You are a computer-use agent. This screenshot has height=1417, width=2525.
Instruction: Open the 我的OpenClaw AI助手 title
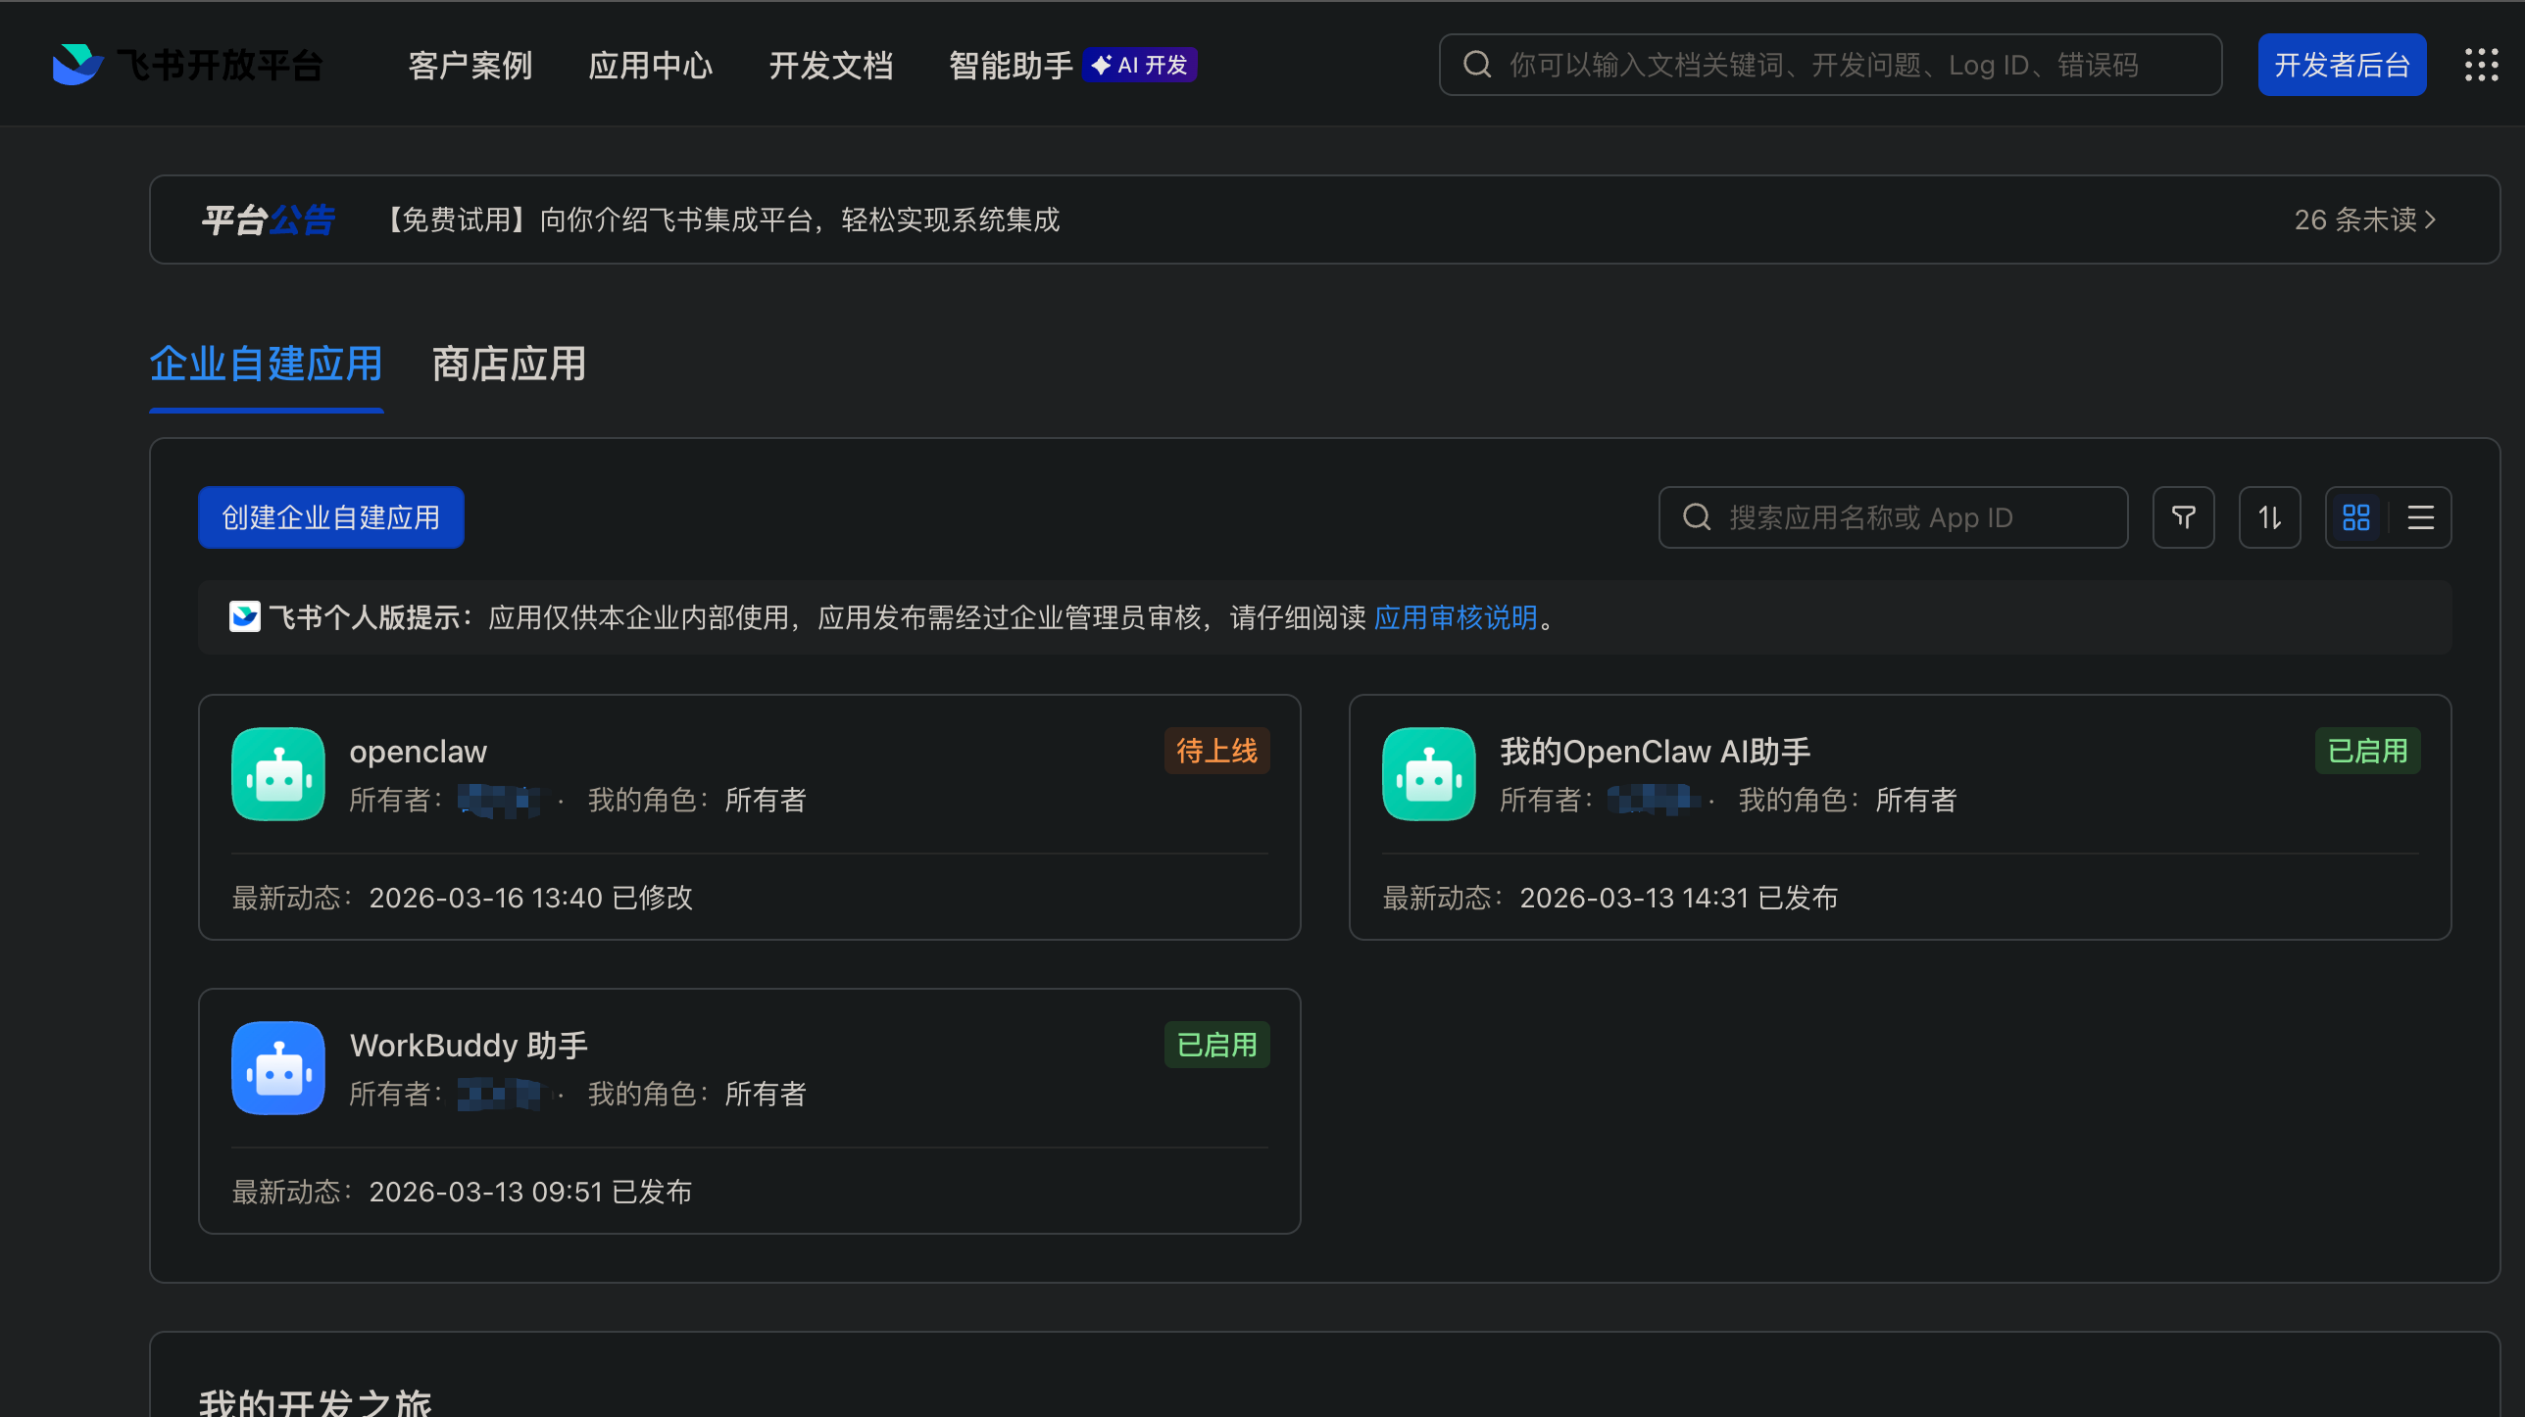1656,752
